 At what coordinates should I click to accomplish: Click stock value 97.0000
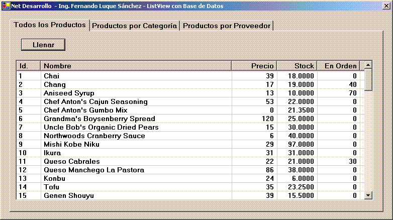click(301, 144)
